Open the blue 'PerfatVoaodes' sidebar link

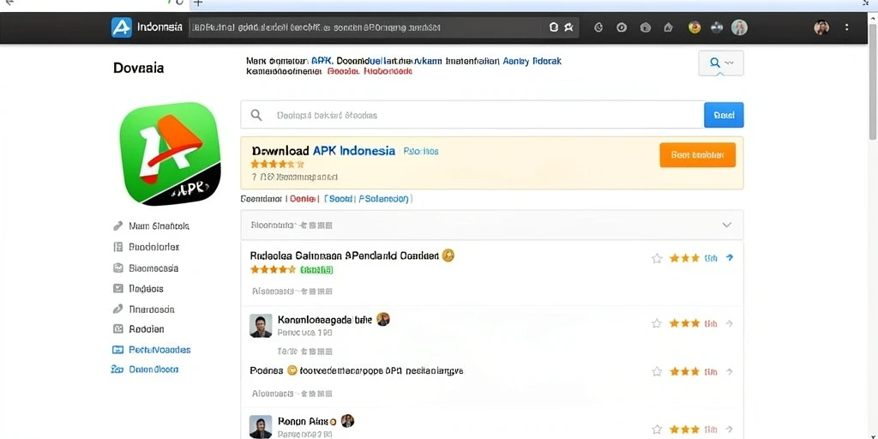click(159, 350)
